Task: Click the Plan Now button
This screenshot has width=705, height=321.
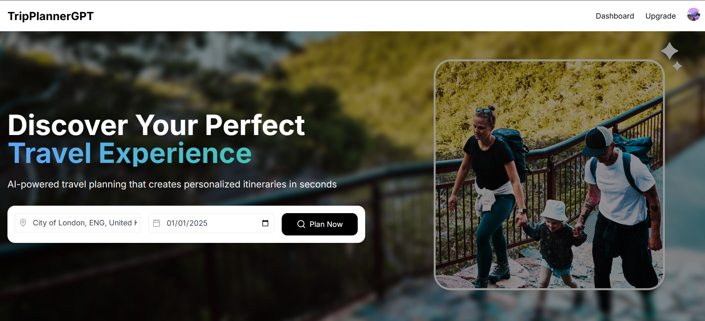Action: click(320, 224)
